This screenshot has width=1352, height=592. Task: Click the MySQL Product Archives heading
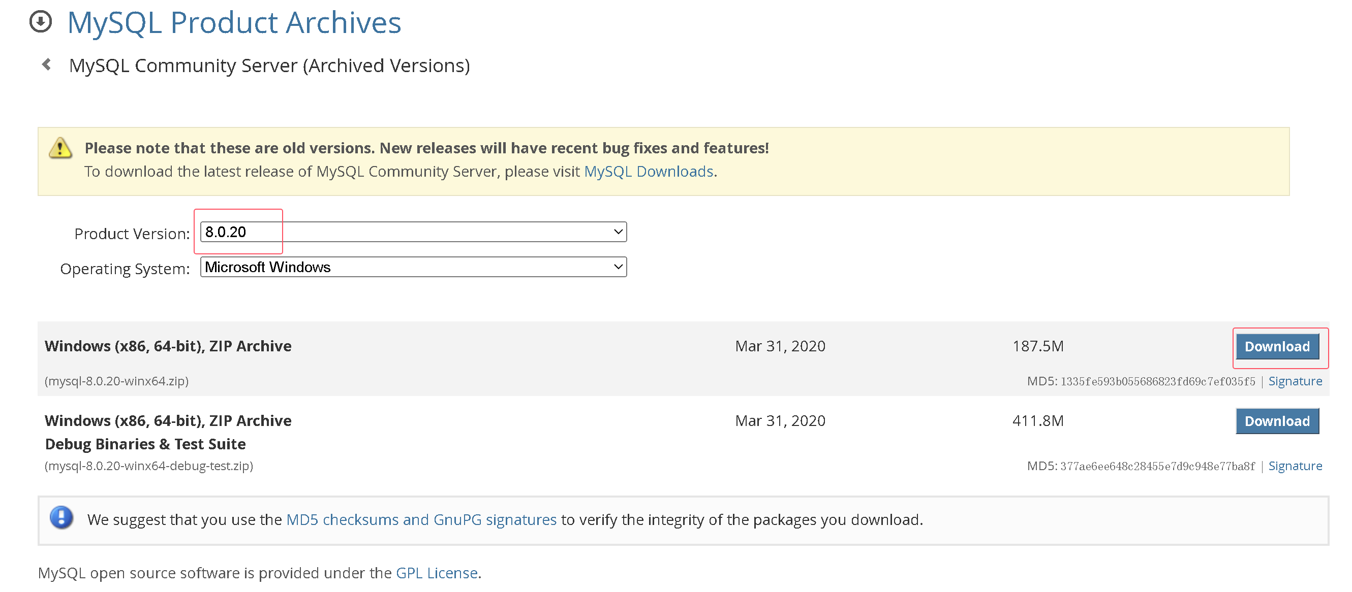tap(234, 22)
